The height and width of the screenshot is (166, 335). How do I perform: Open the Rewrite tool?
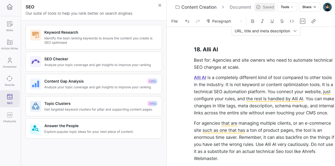(x=10, y=81)
